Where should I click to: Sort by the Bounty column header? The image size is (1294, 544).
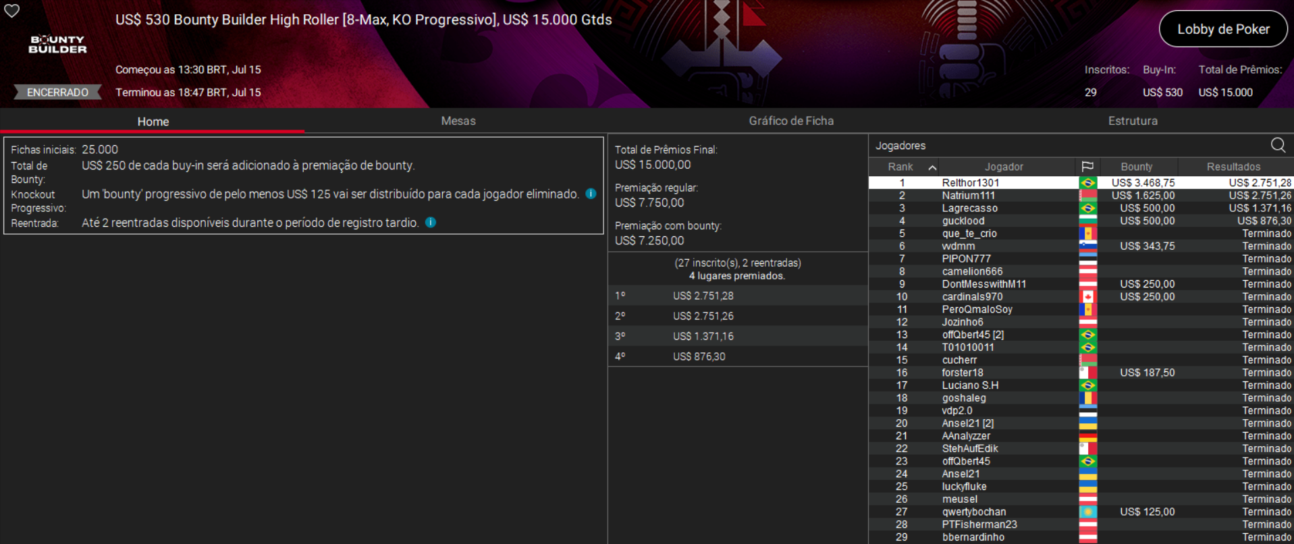click(x=1137, y=167)
